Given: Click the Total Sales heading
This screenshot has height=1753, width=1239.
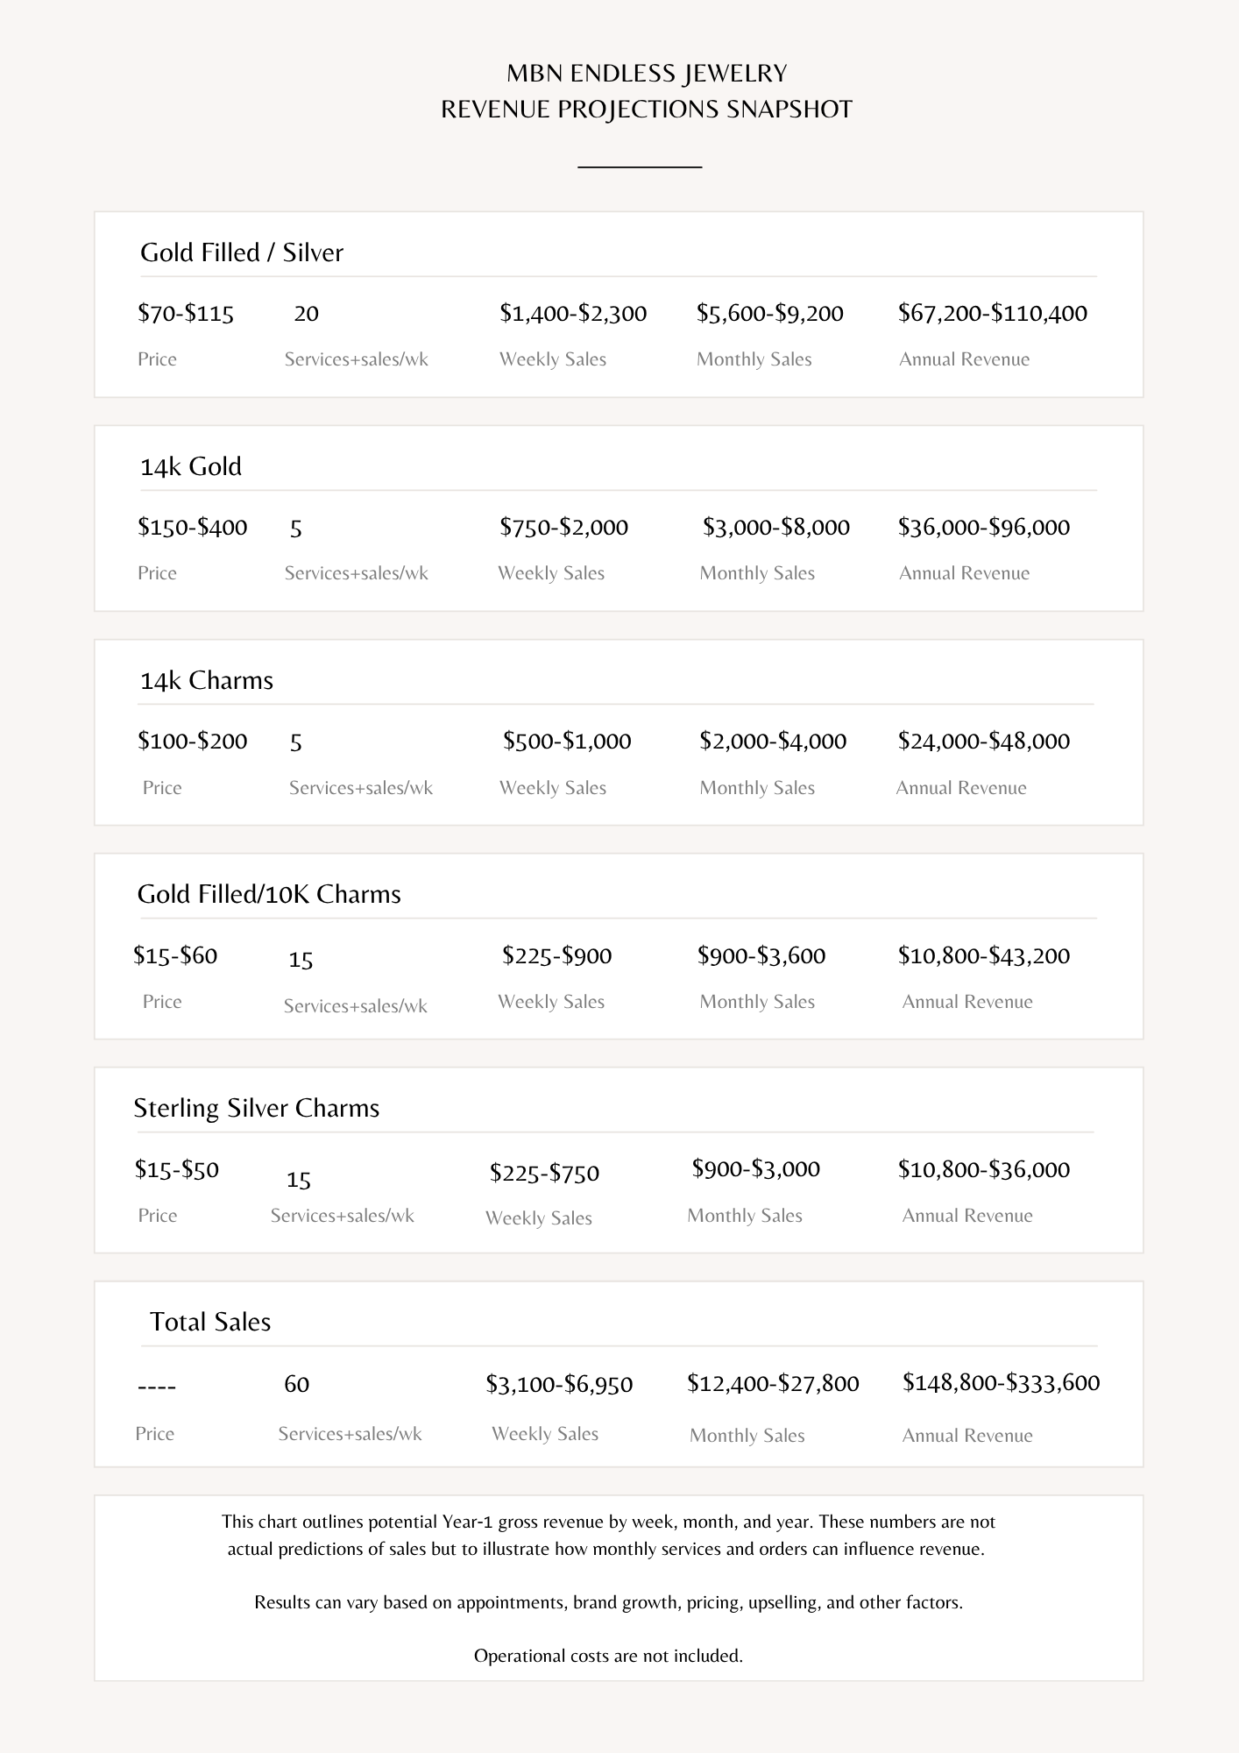Looking at the screenshot, I should pos(210,1322).
